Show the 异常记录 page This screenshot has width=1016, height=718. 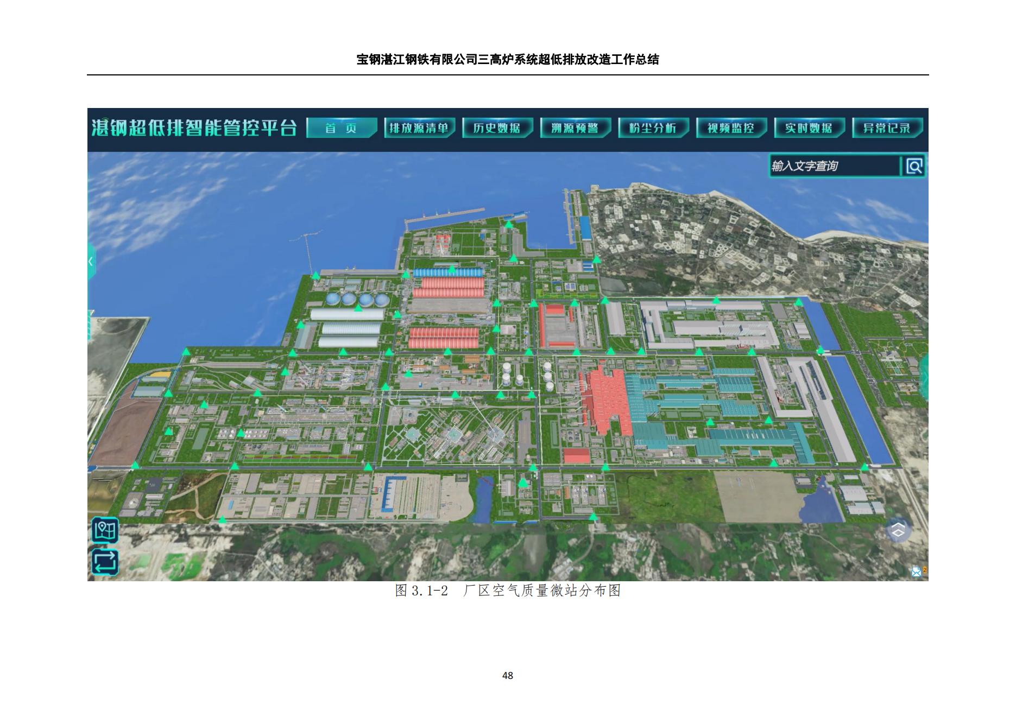pyautogui.click(x=887, y=128)
